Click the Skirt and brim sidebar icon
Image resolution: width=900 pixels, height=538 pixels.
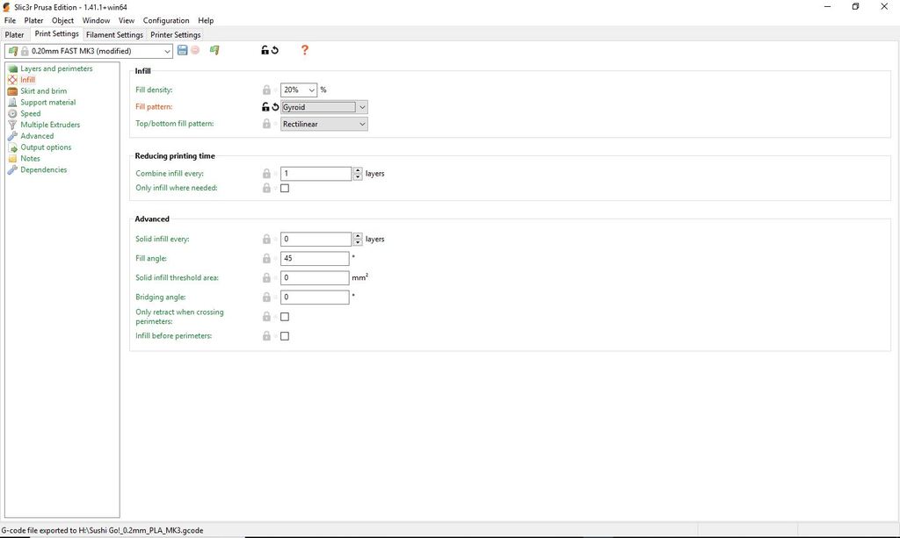coord(12,90)
